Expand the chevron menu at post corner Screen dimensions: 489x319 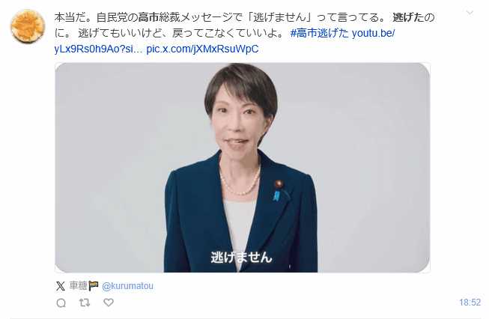470,13
